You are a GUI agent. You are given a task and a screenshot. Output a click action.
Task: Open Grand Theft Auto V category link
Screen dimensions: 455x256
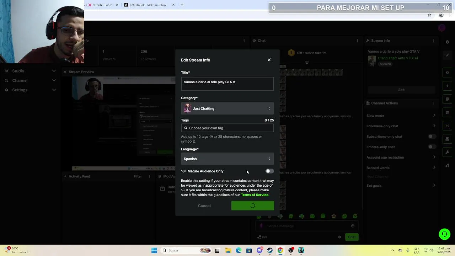(398, 58)
